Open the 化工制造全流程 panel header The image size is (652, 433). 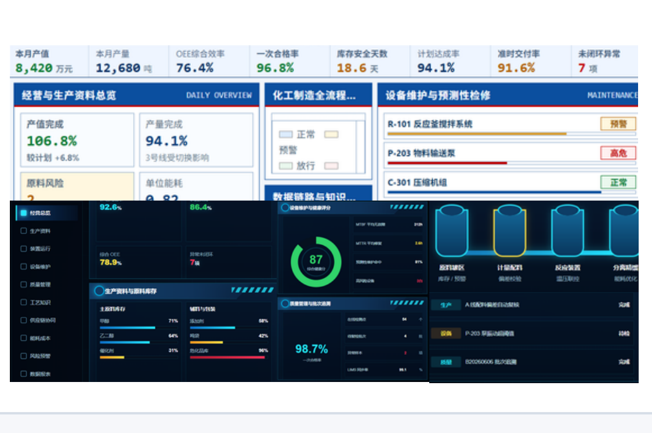click(318, 95)
